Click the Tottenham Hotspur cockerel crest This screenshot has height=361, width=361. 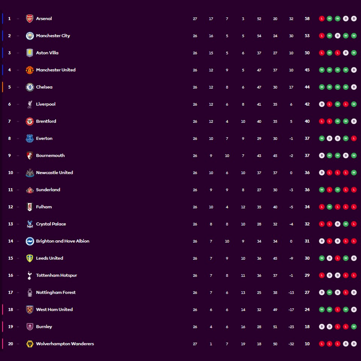[30, 275]
